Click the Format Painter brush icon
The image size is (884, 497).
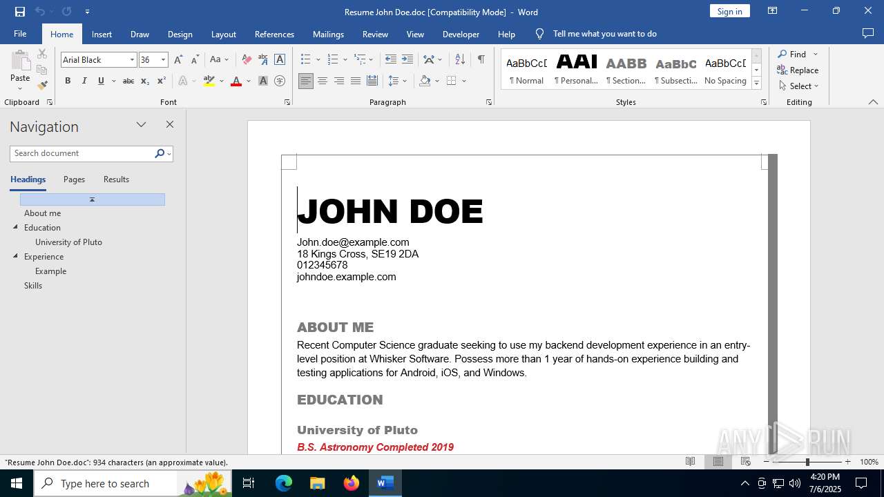coord(42,86)
